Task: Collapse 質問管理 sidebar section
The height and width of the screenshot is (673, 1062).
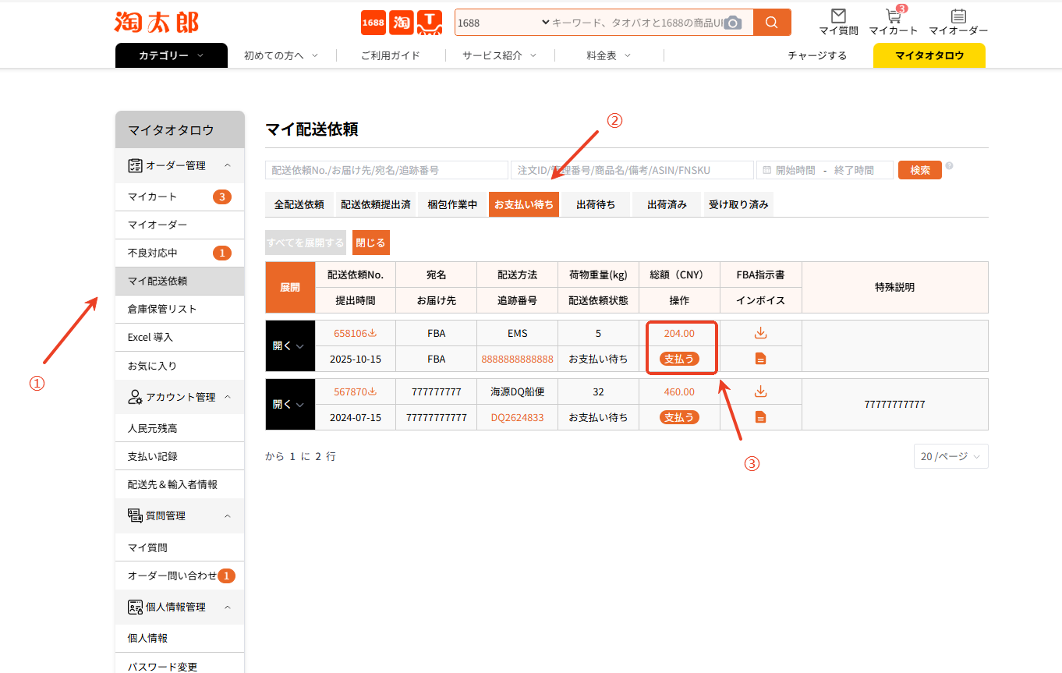Action: tap(227, 515)
